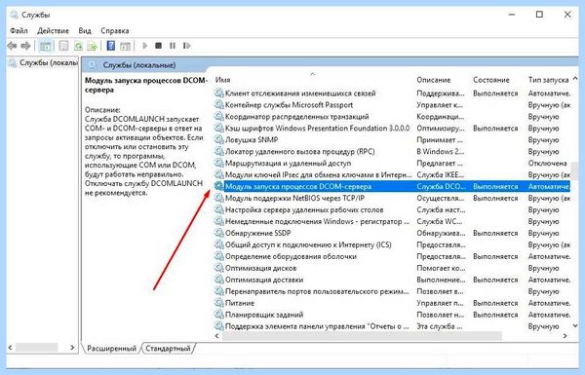Select Настройка сервера удаленных рабочих столов
This screenshot has width=585, height=375.
point(393,209)
